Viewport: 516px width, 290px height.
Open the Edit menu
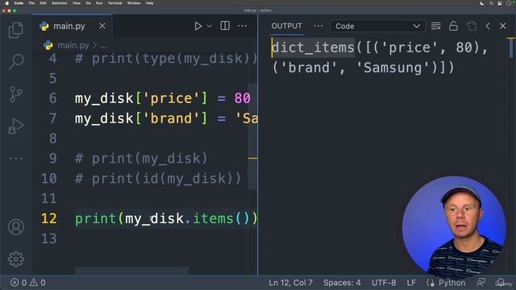point(43,3)
